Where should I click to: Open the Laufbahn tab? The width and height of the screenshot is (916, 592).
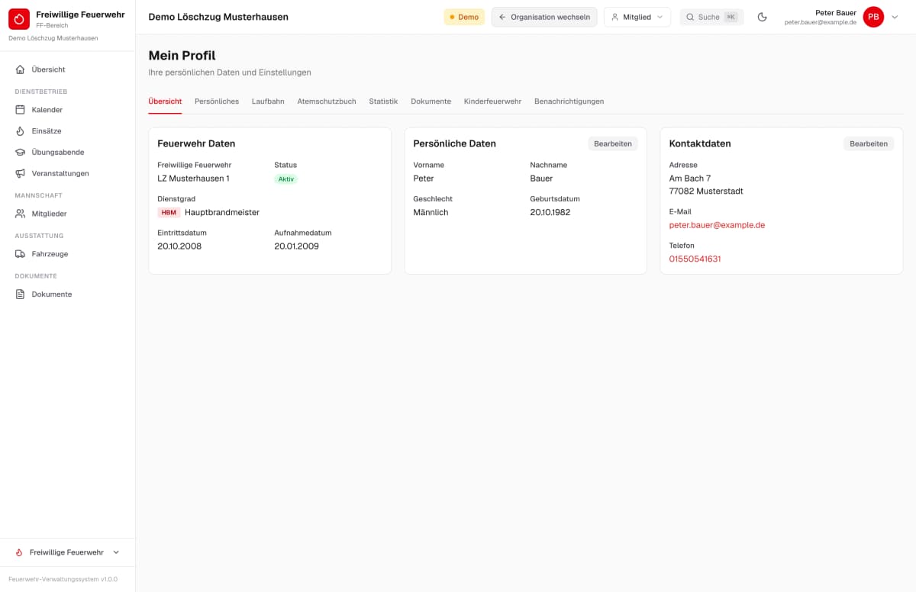268,101
